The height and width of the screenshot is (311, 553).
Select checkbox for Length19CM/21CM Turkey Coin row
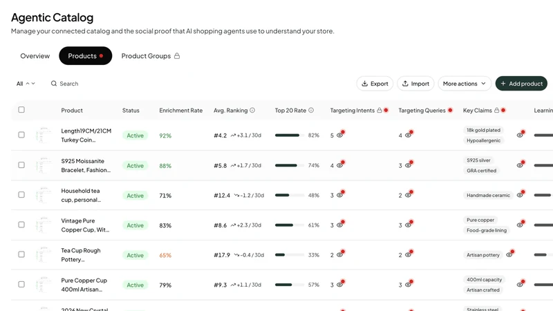pyautogui.click(x=21, y=135)
